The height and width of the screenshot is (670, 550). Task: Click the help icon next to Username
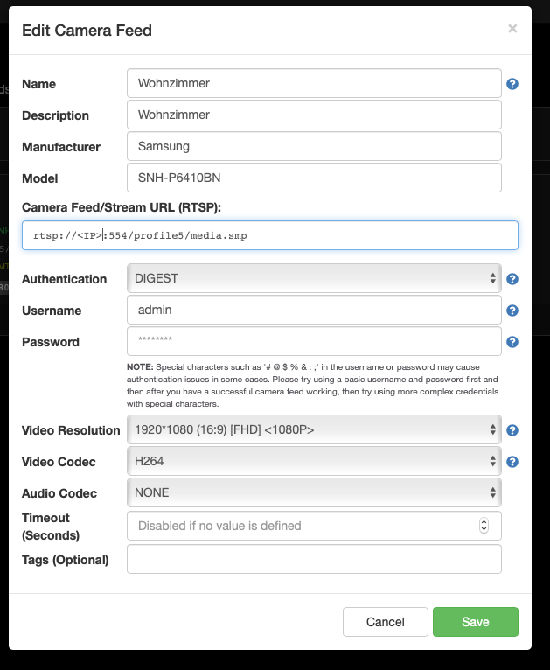pos(512,311)
